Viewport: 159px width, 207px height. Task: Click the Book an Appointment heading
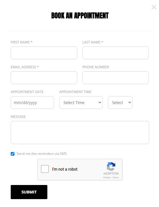pyautogui.click(x=80, y=16)
